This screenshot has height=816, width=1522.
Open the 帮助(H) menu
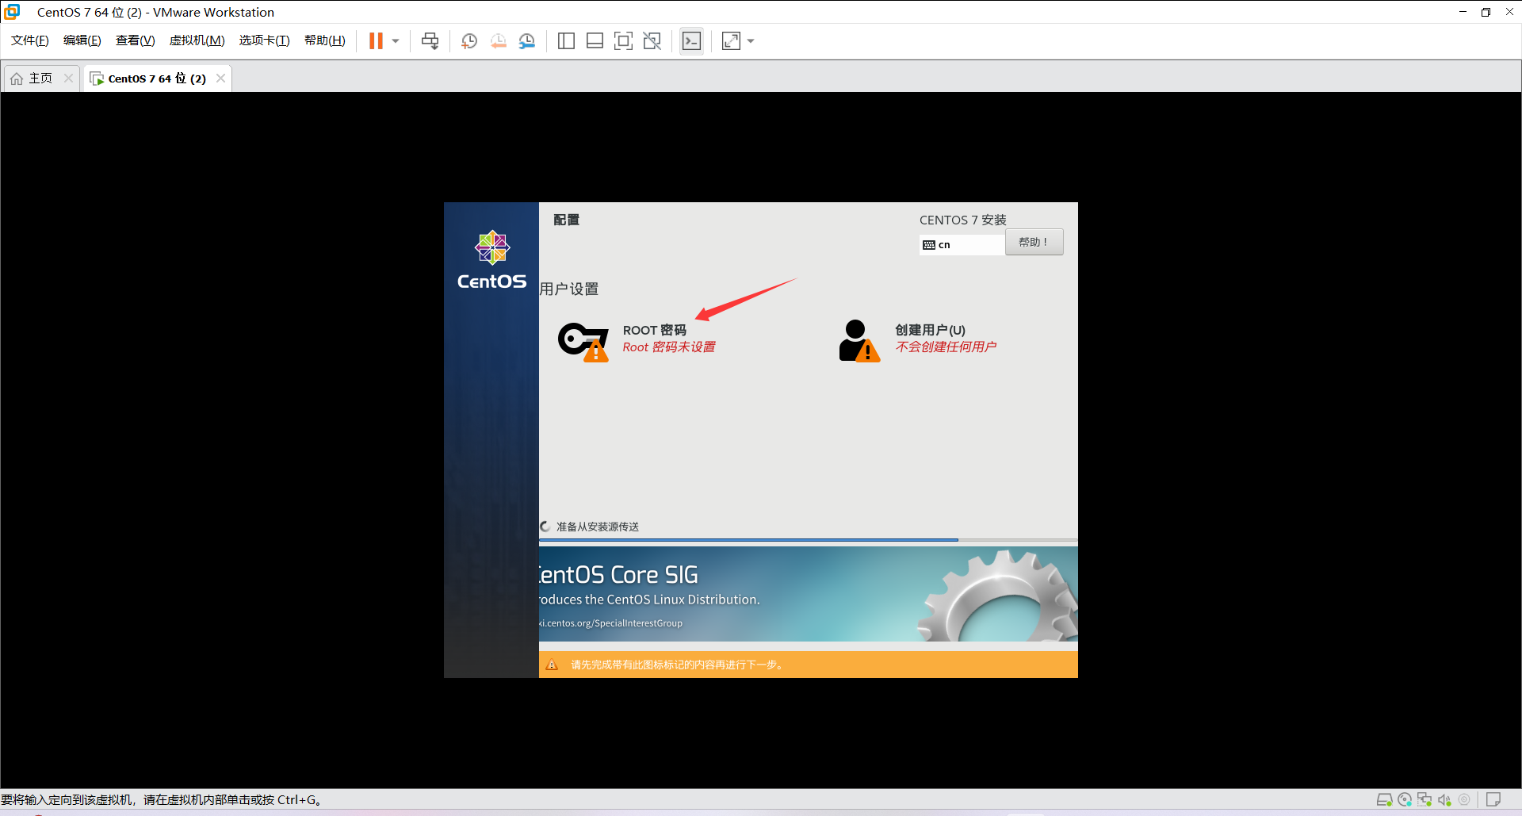(325, 40)
